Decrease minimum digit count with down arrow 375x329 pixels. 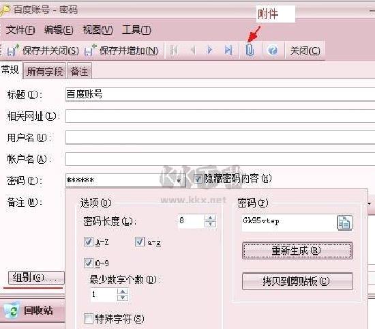(123, 298)
